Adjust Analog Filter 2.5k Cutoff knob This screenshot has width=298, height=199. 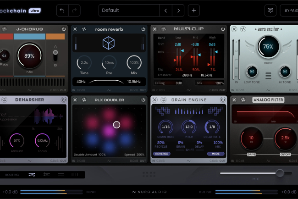pos(285,139)
